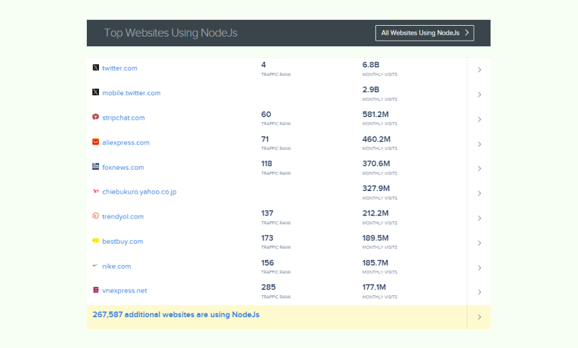
Task: Expand the aliexpress.com row chevron
Action: [x=479, y=144]
